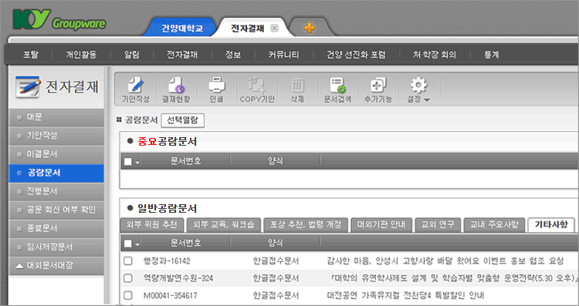Select the 전자결재 top tab

click(247, 28)
